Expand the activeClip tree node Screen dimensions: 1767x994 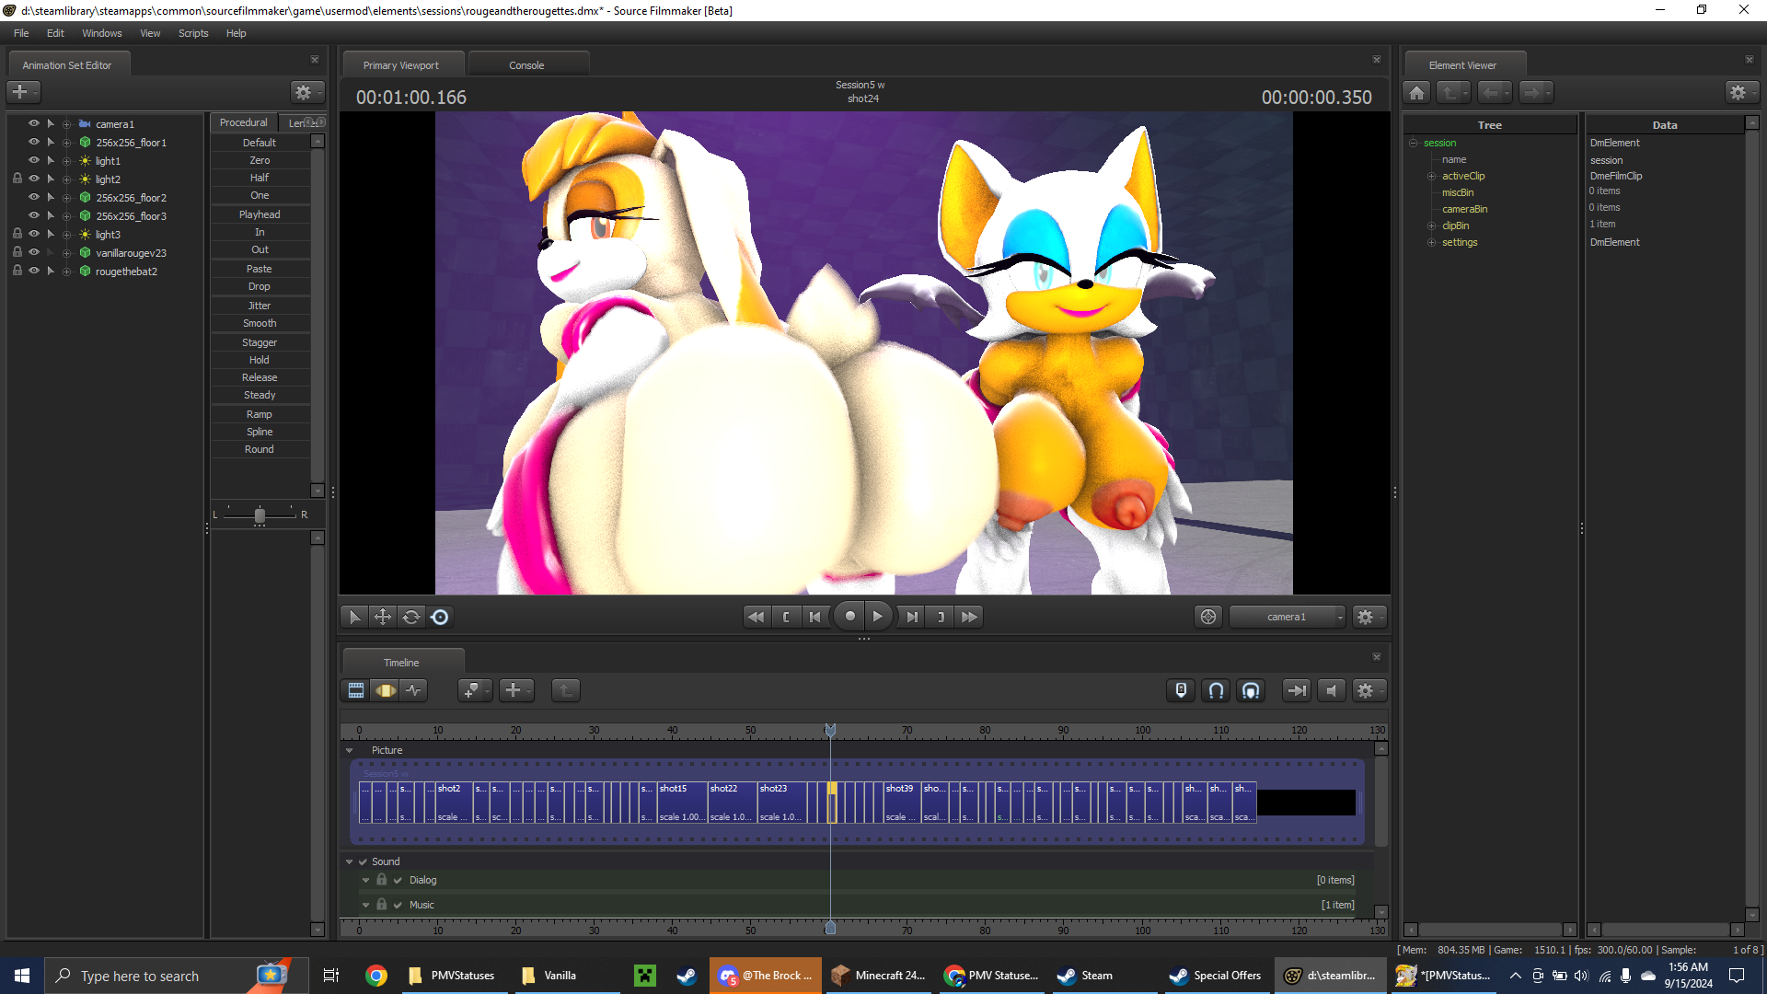click(x=1432, y=176)
